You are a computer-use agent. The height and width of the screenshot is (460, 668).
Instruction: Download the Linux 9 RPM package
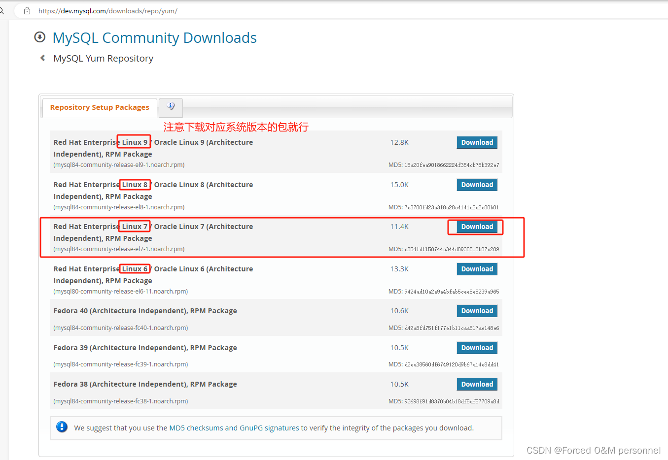477,142
